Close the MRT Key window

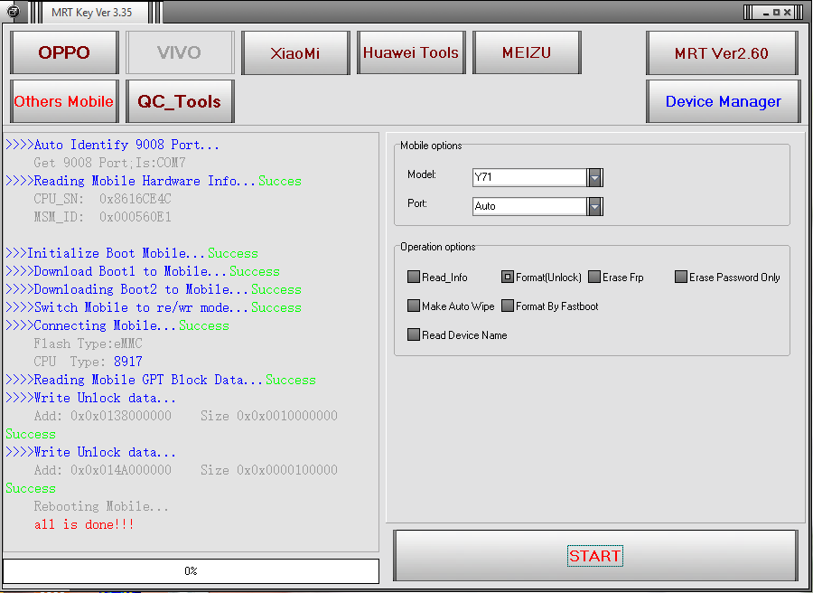pos(787,13)
